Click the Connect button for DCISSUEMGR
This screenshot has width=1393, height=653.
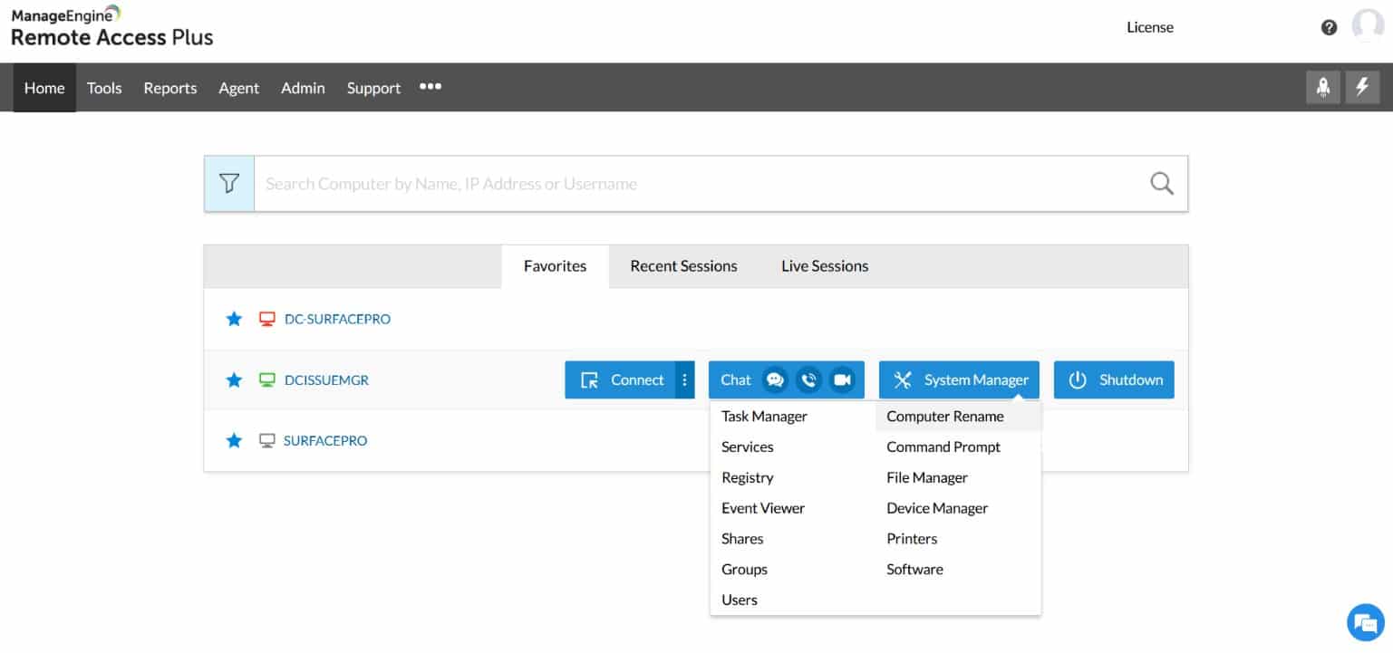coord(620,379)
